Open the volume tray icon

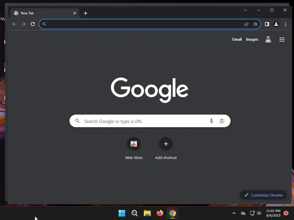click(x=259, y=213)
